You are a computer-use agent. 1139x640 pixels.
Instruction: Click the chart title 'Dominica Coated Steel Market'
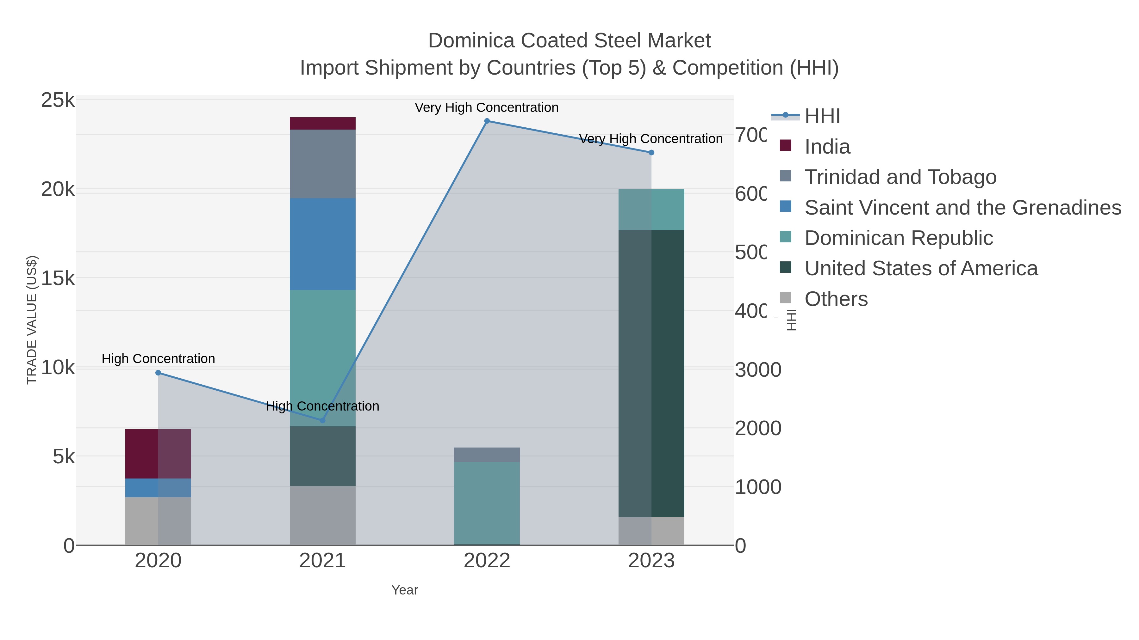click(x=569, y=41)
